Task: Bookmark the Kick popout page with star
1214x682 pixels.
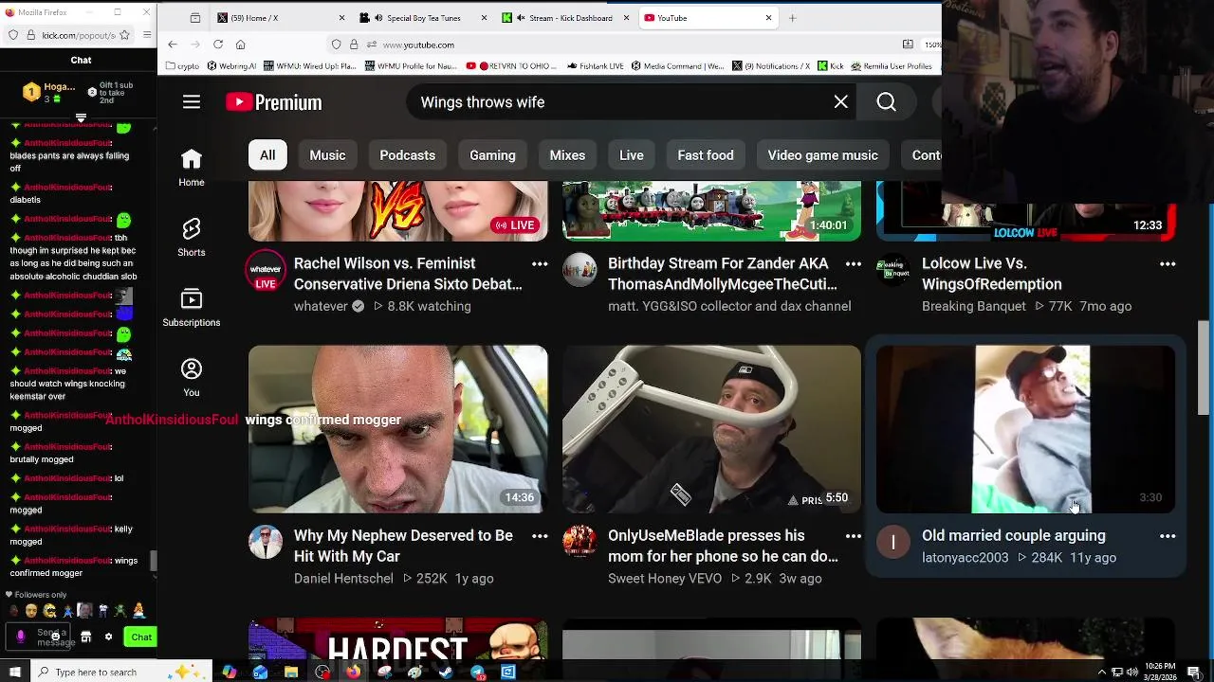Action: (x=124, y=35)
